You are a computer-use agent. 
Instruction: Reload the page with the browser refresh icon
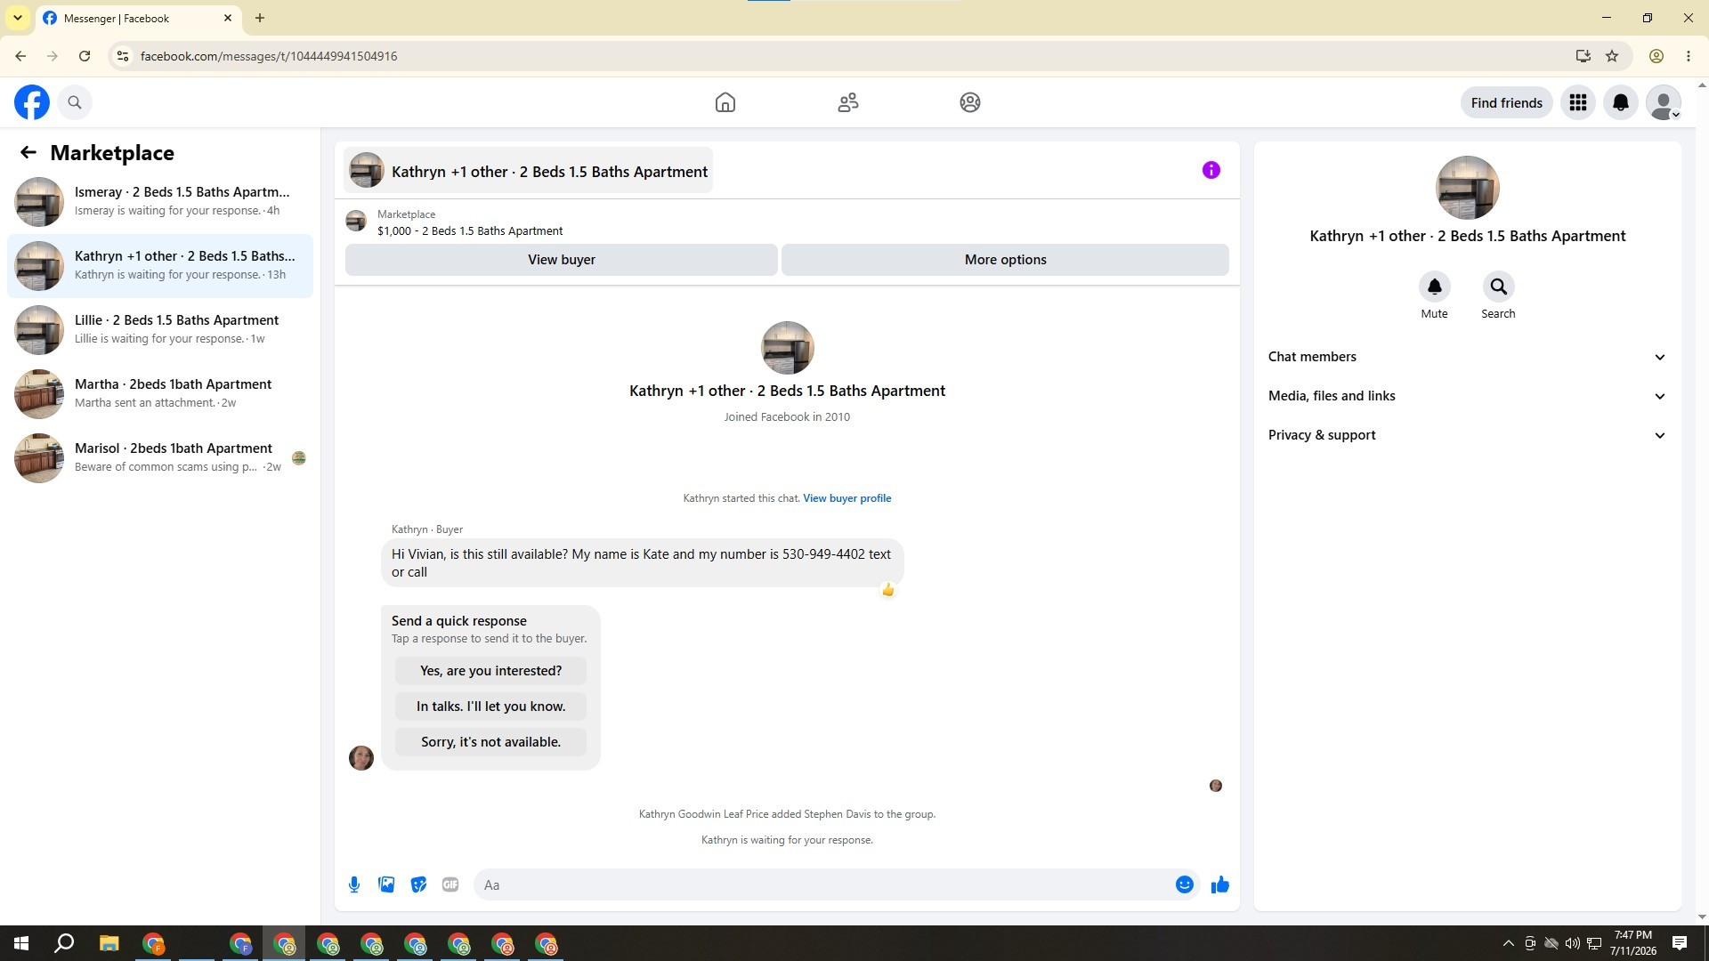[85, 56]
